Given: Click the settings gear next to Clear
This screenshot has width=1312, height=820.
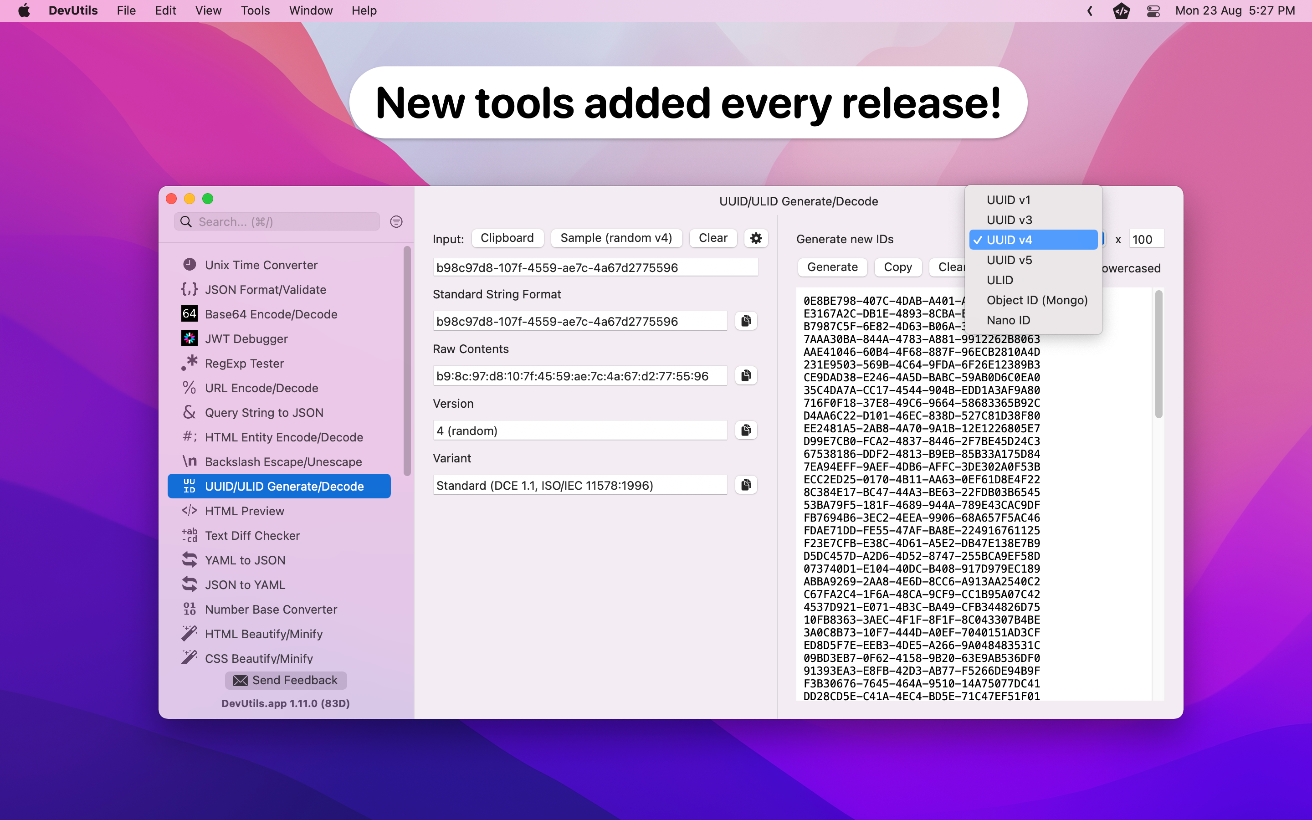Looking at the screenshot, I should [x=756, y=238].
